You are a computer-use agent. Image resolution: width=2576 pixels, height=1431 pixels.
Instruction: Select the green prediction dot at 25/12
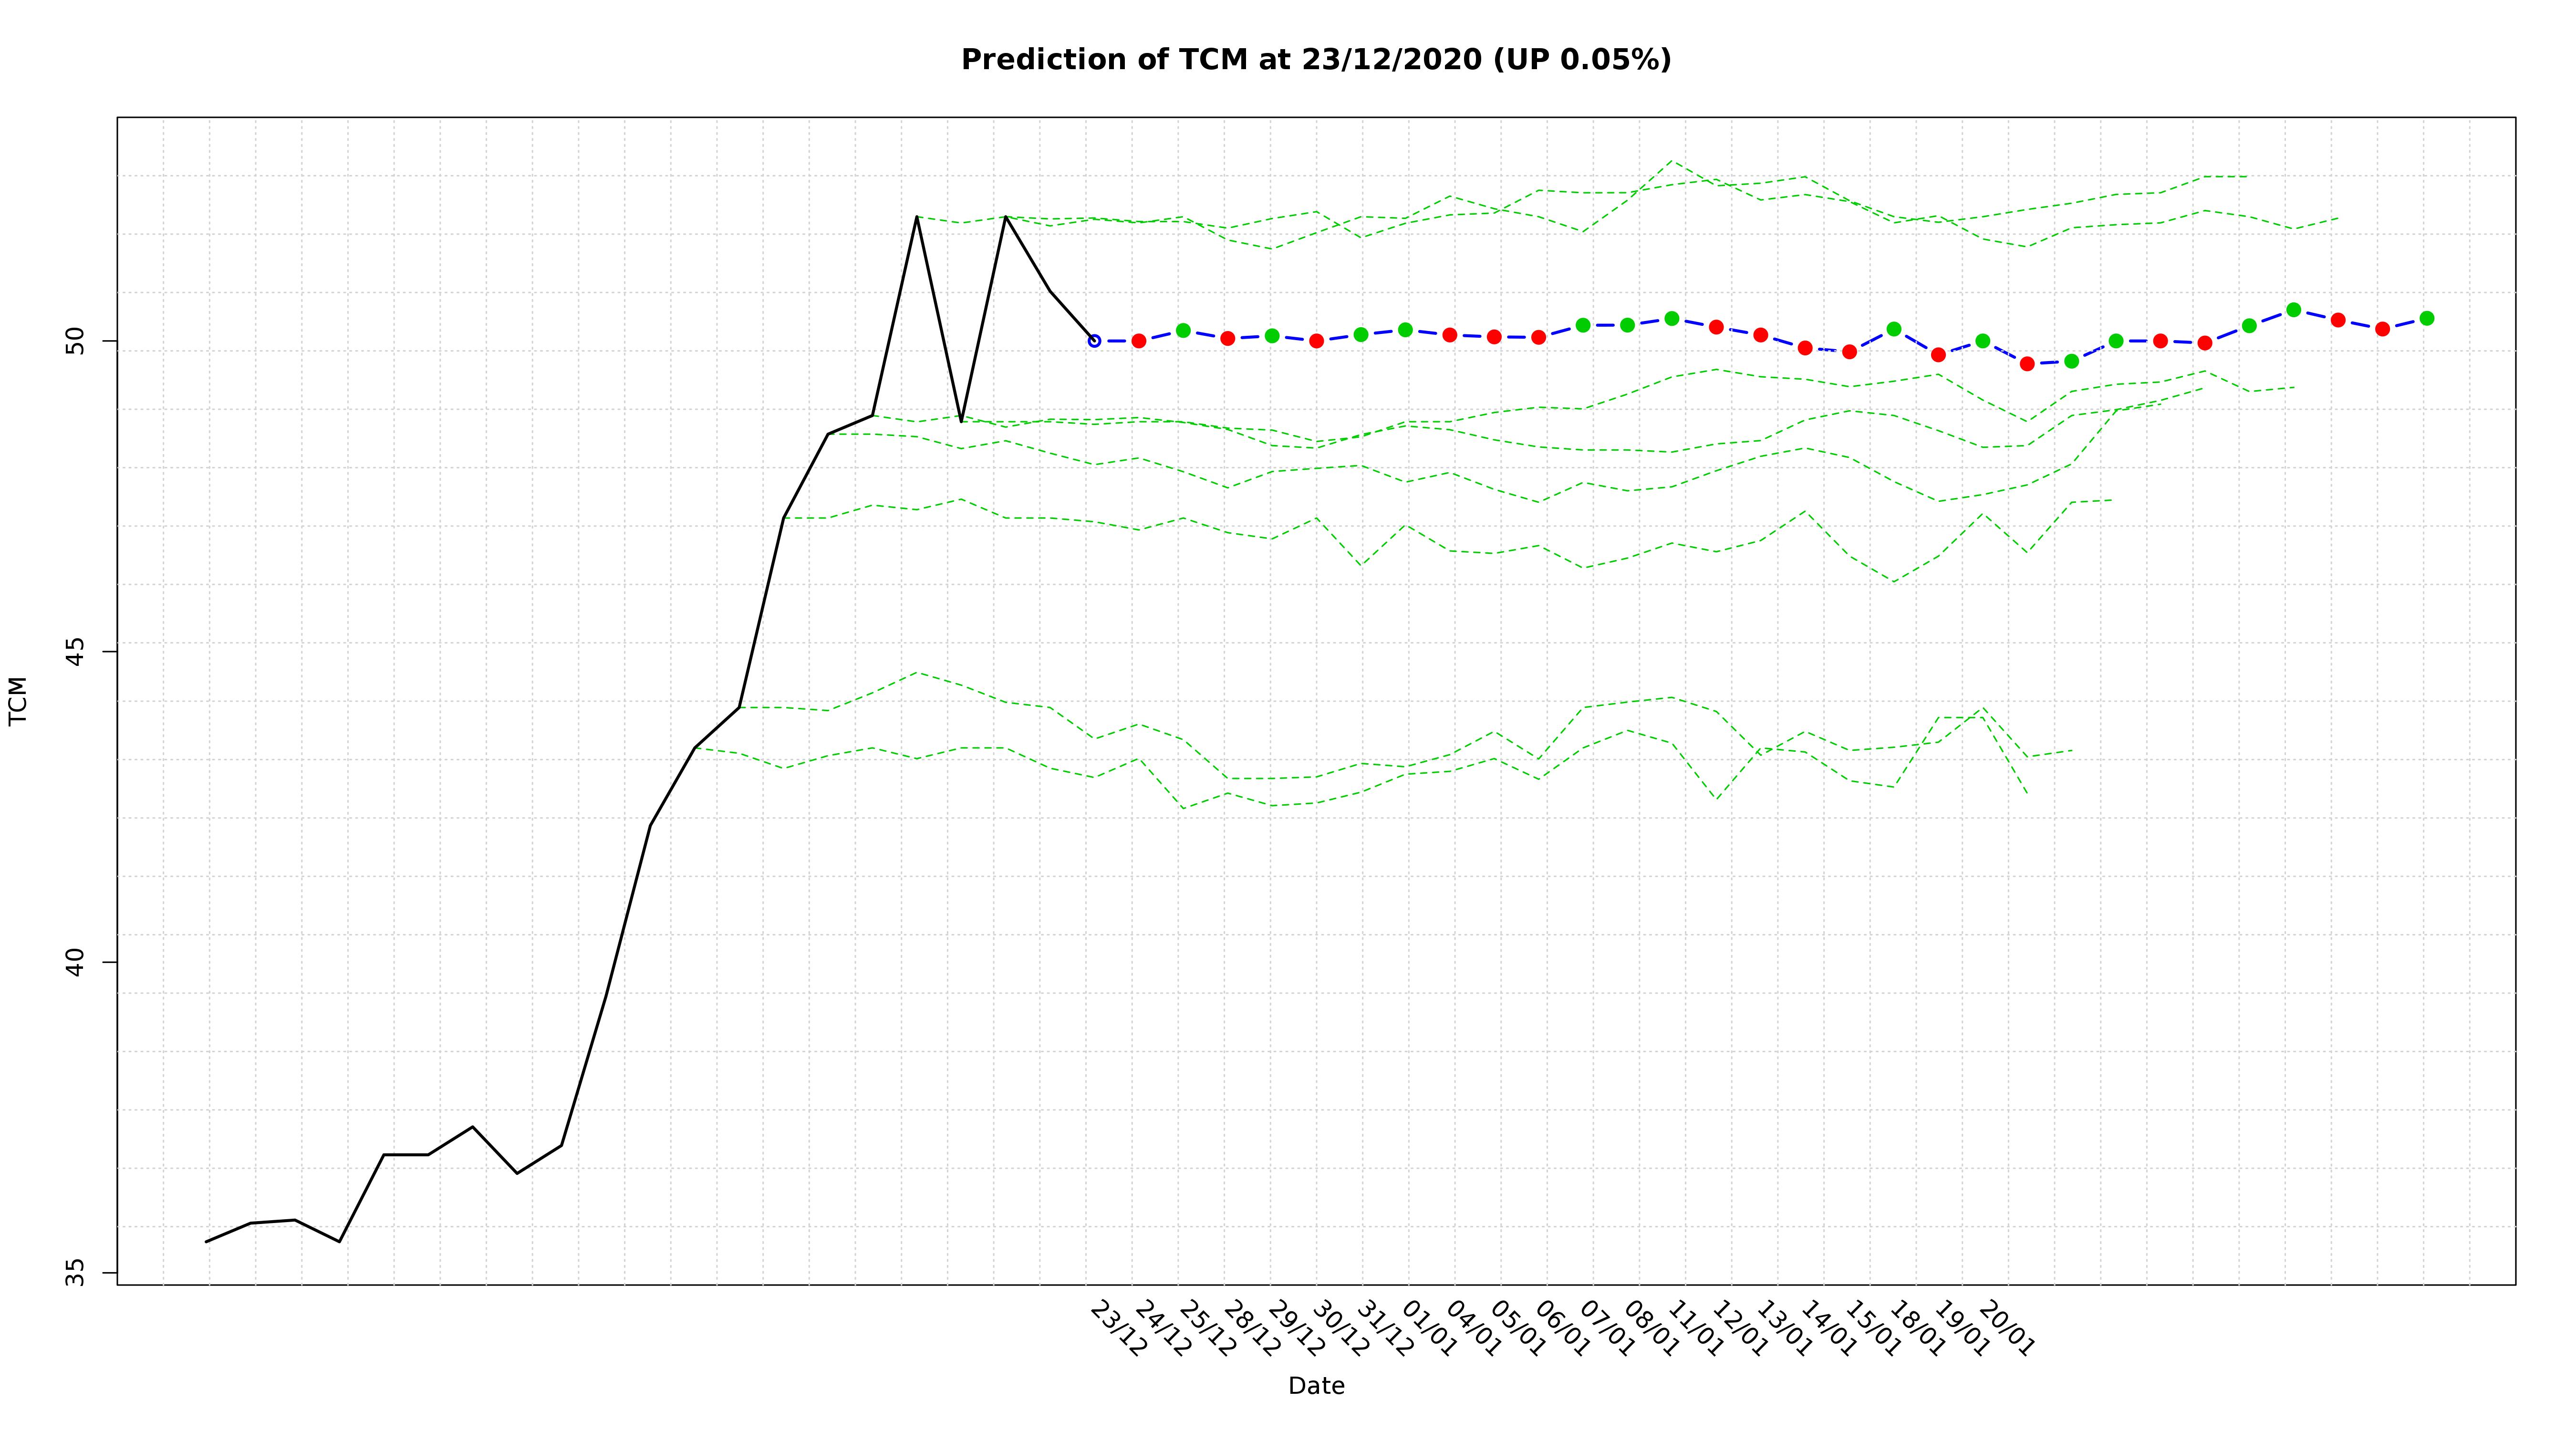[1183, 330]
